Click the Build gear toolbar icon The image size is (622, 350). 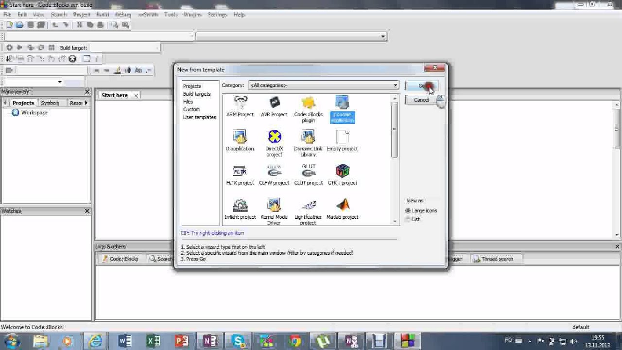pyautogui.click(x=9, y=48)
